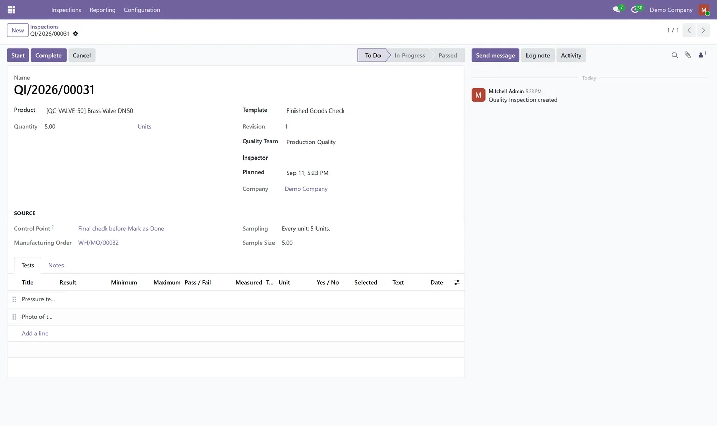Viewport: 717px width, 426px height.
Task: Open the Inspections menu
Action: point(66,10)
